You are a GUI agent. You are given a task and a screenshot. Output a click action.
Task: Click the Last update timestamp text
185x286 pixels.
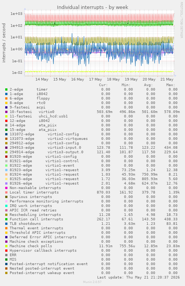click(138, 277)
